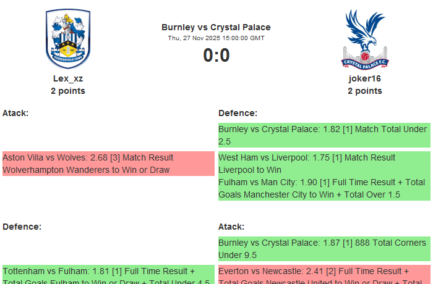Image resolution: width=433 pixels, height=284 pixels.
Task: Click joker16's Defence section heading
Action: (238, 113)
